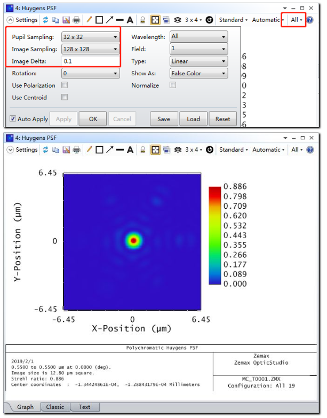Click the Image Delta input field
Screen dimensions: 327x418
tap(91, 61)
